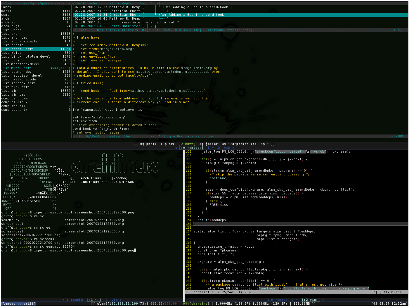The height and width of the screenshot is (307, 409).
Task: Click 'j:Next' help hint
Action: click(142, 3)
